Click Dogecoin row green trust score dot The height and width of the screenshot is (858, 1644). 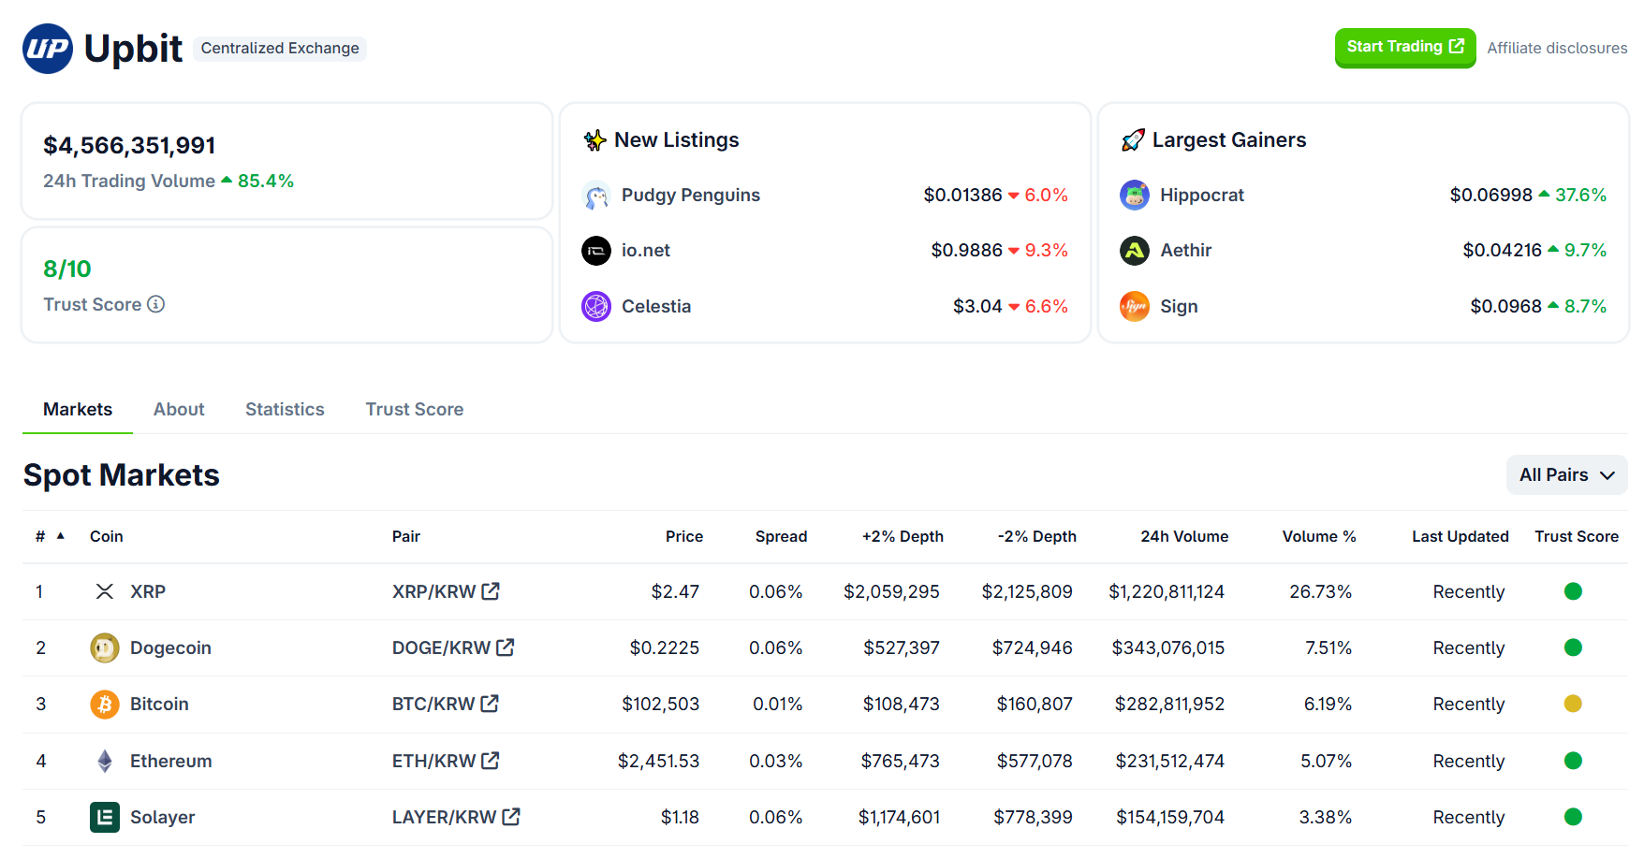[x=1573, y=647]
